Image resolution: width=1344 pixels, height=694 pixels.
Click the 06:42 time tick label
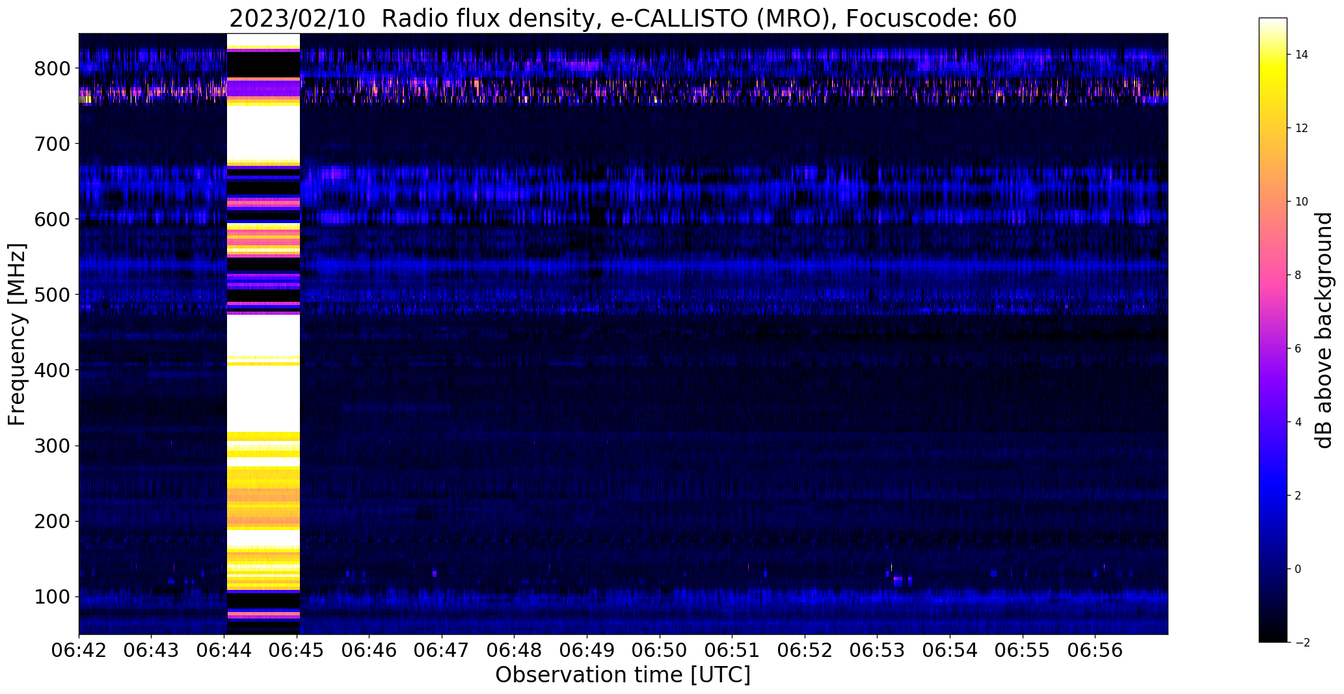click(79, 650)
